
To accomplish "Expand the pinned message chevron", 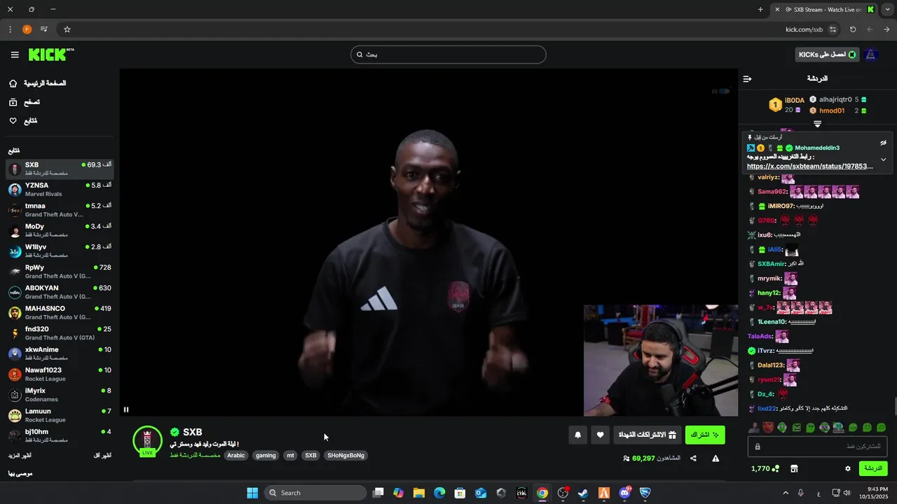I will (884, 160).
